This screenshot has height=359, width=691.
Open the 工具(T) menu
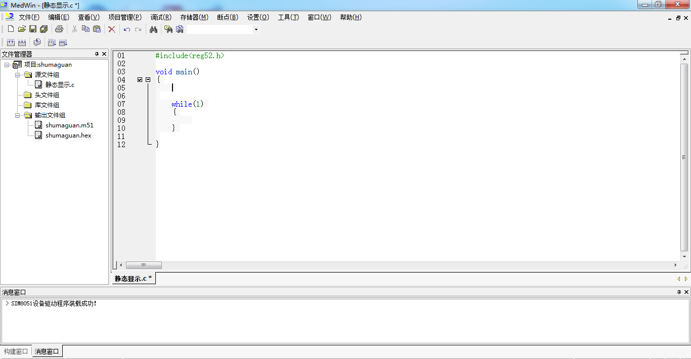[288, 17]
